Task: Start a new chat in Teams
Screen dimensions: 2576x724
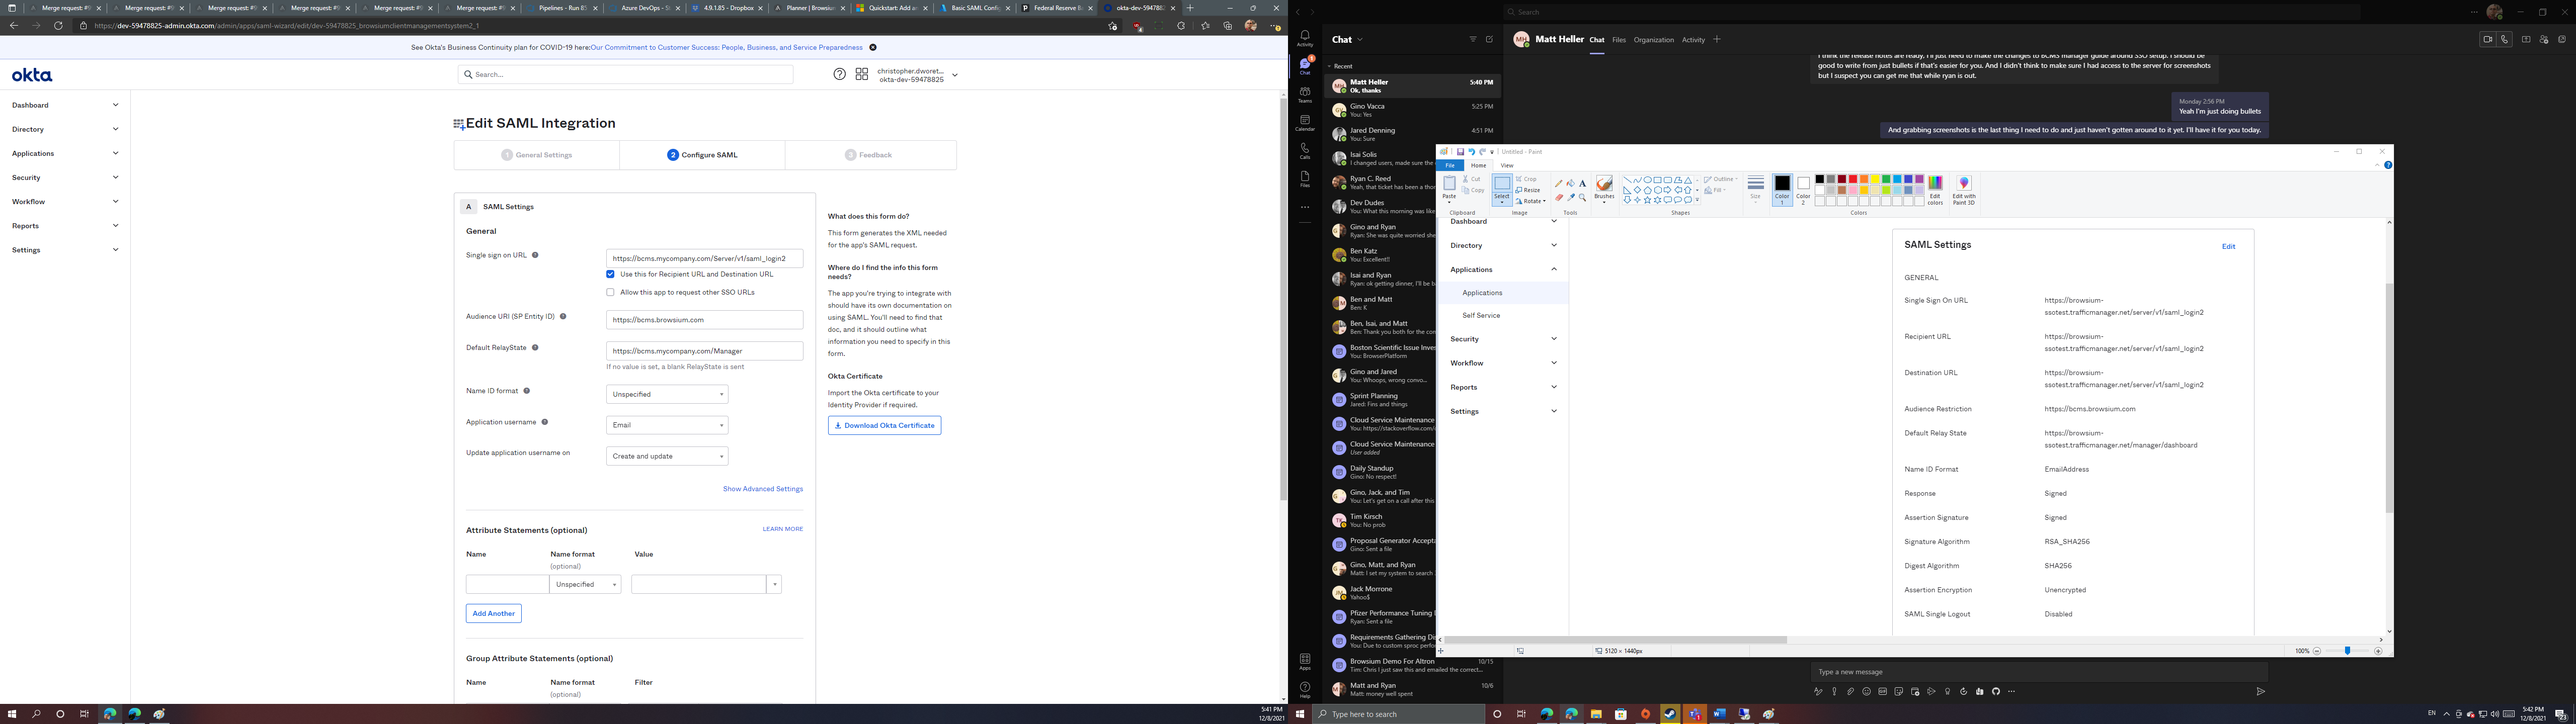Action: click(1489, 39)
